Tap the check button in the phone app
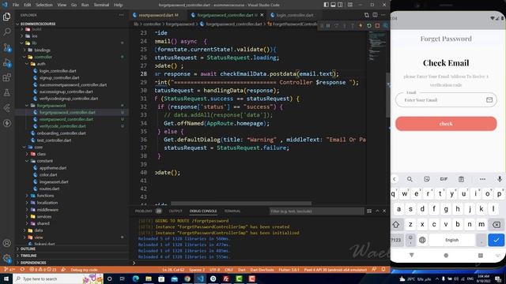The width and height of the screenshot is (506, 284). click(x=446, y=124)
